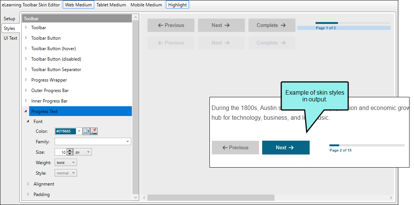
Task: Expand the Toolbar Button node
Action: (26, 38)
